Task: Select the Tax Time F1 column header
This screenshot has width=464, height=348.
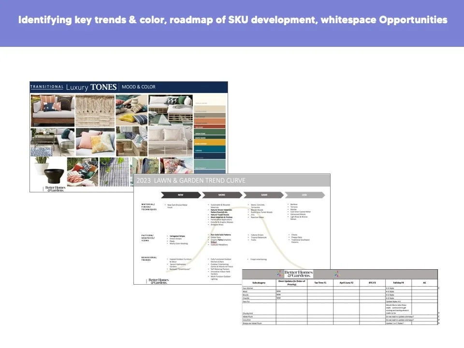Action: click(x=320, y=283)
